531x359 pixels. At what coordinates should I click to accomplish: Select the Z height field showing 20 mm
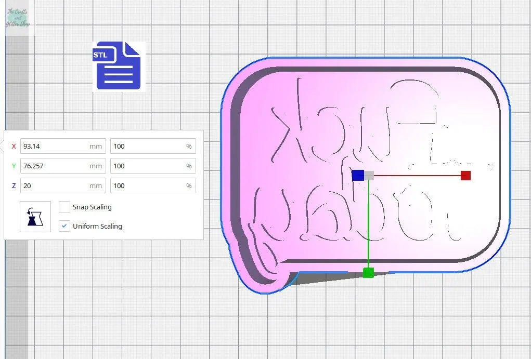click(x=55, y=185)
